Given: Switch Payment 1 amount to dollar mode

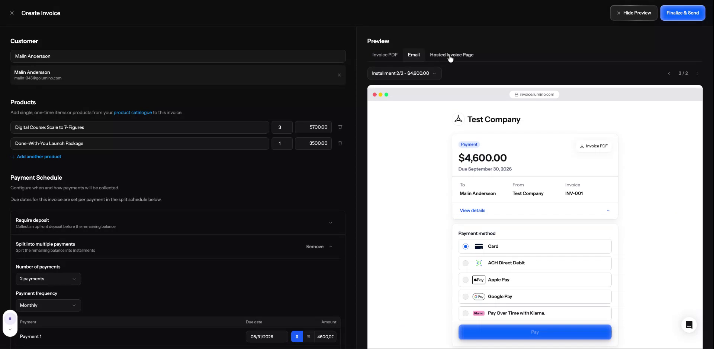Looking at the screenshot, I should pyautogui.click(x=297, y=337).
